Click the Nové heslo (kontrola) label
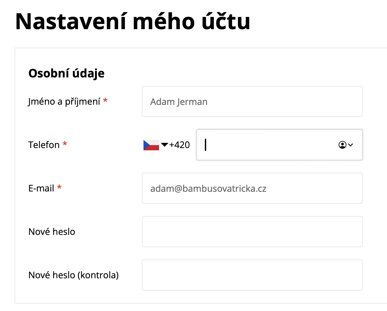 74,275
